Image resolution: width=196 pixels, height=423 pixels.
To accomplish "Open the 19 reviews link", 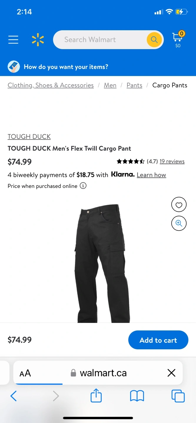I will tap(172, 161).
